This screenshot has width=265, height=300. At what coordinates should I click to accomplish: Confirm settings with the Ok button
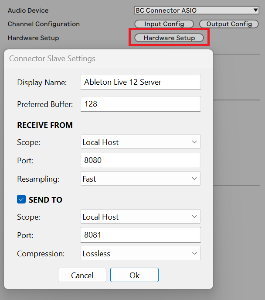[x=134, y=275]
